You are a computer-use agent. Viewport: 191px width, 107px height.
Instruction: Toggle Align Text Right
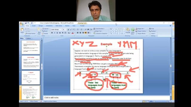coord(83,33)
